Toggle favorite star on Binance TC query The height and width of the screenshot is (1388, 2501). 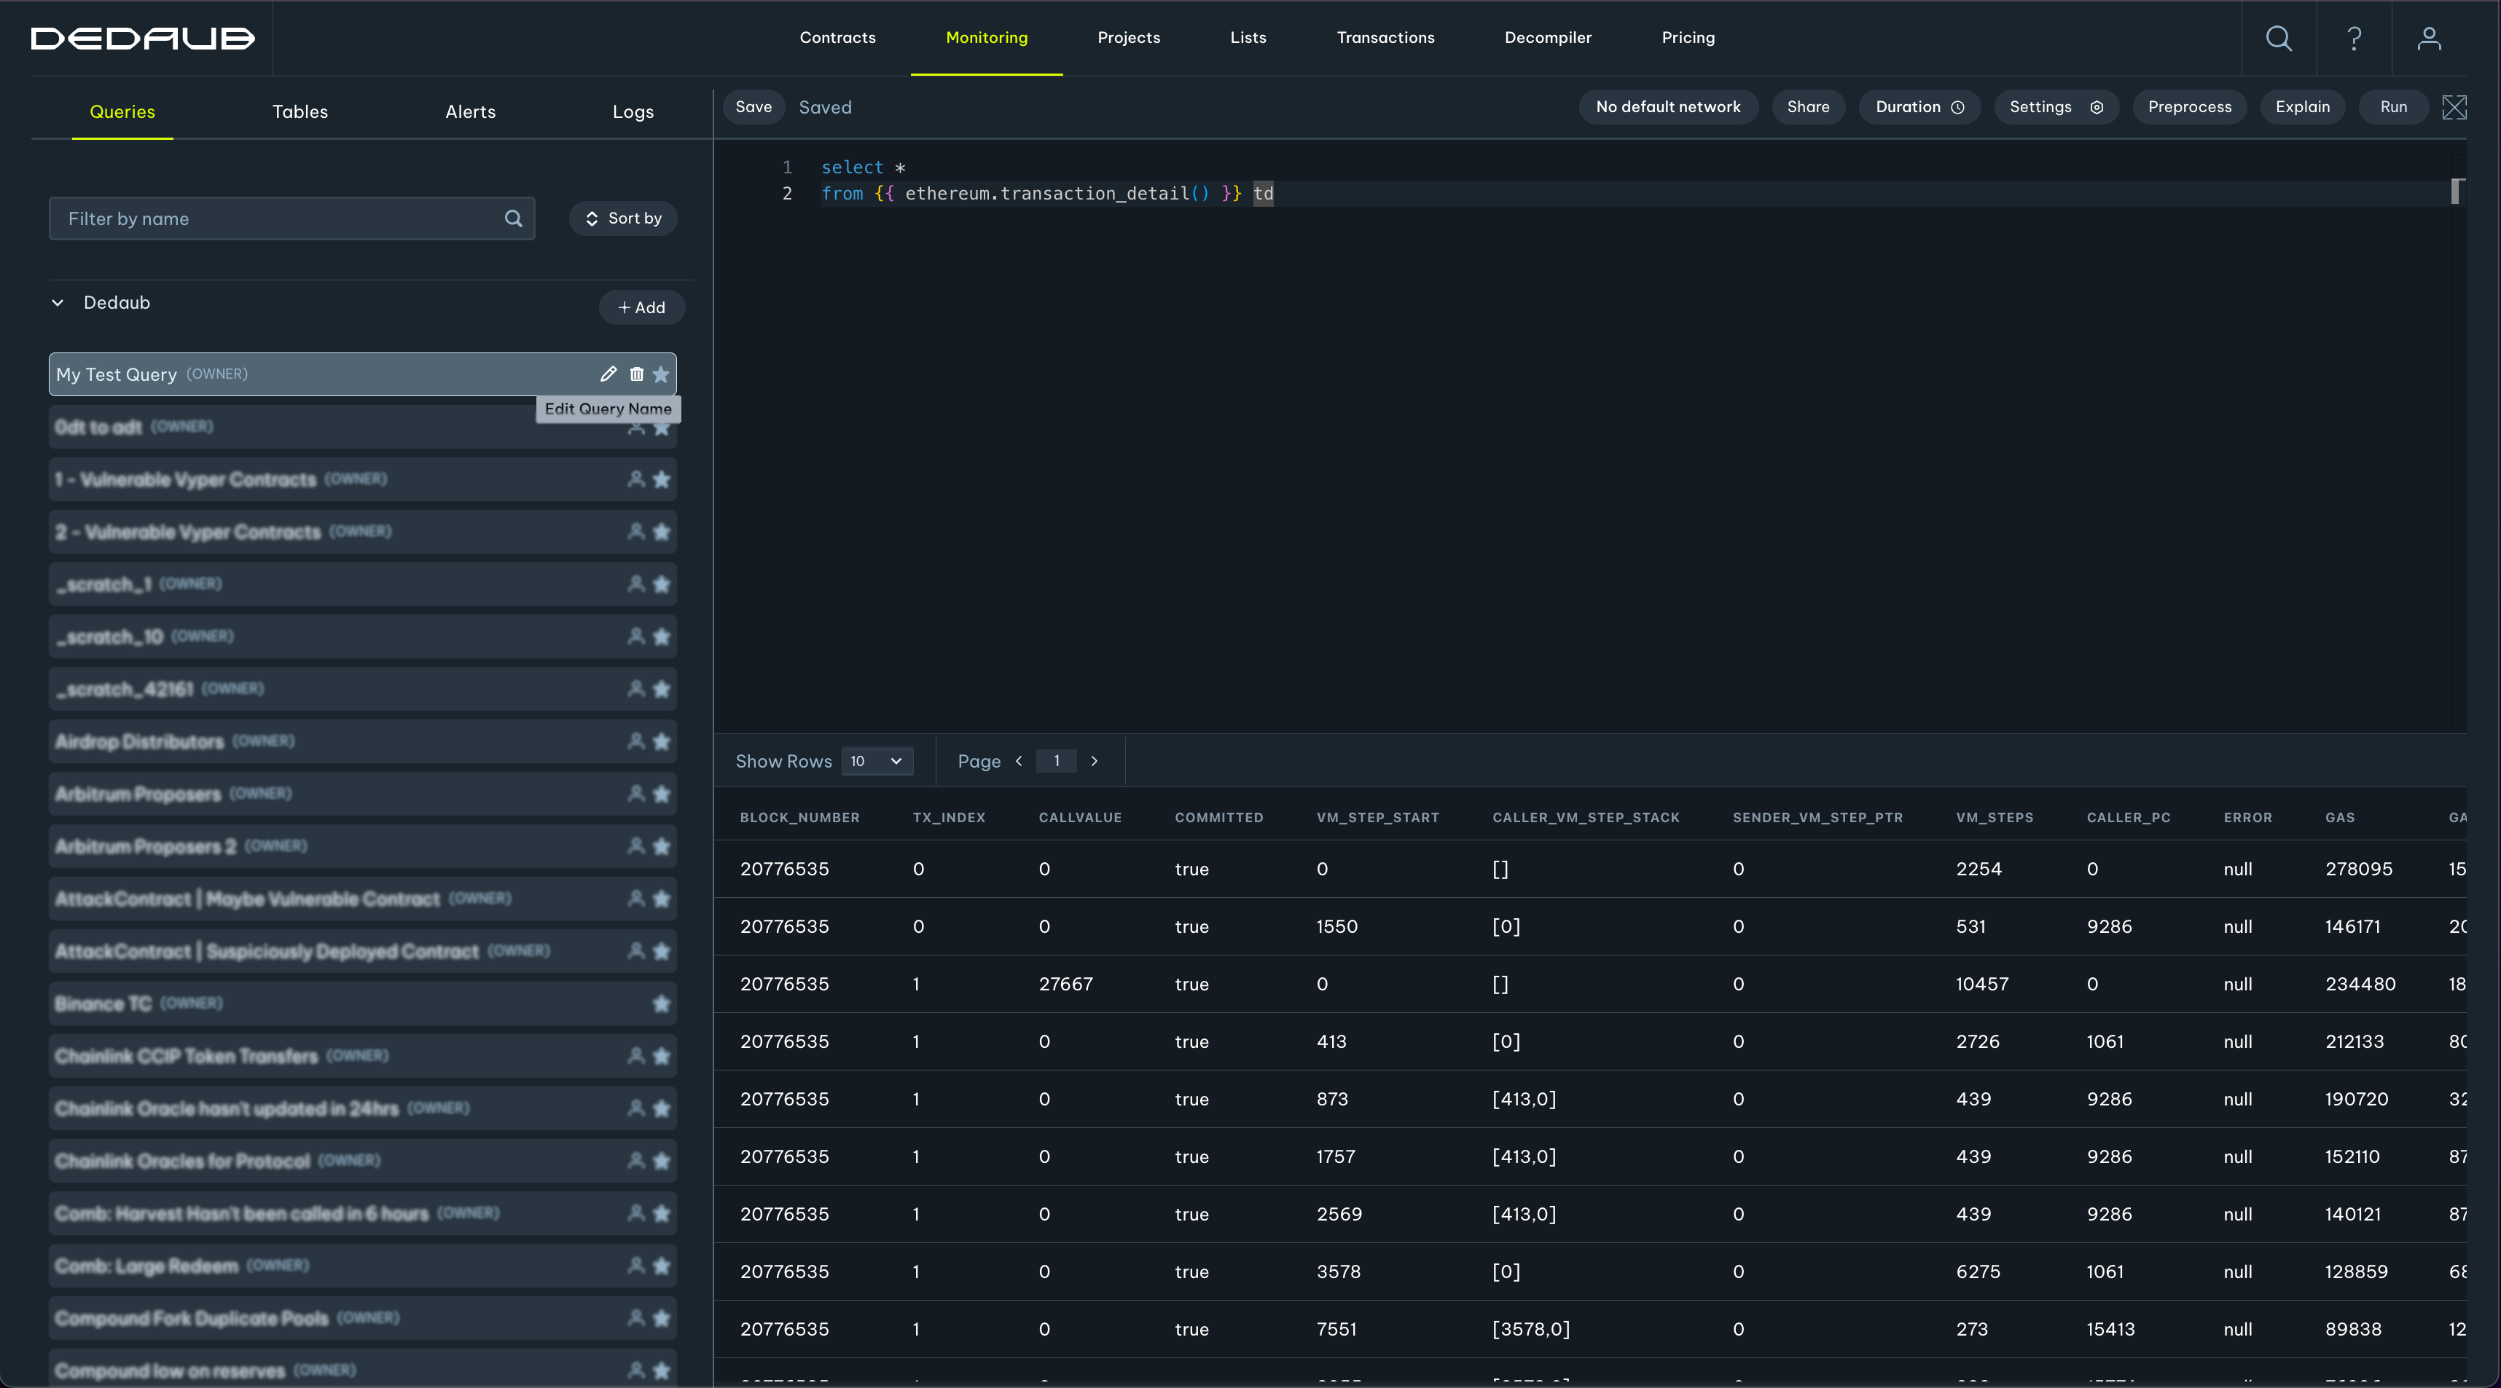[x=661, y=1004]
